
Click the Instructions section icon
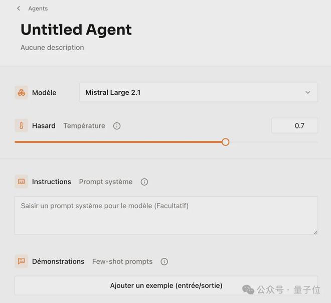tap(21, 182)
